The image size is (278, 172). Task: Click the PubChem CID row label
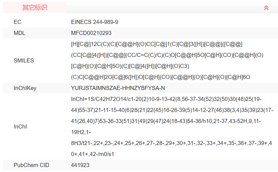(31, 165)
